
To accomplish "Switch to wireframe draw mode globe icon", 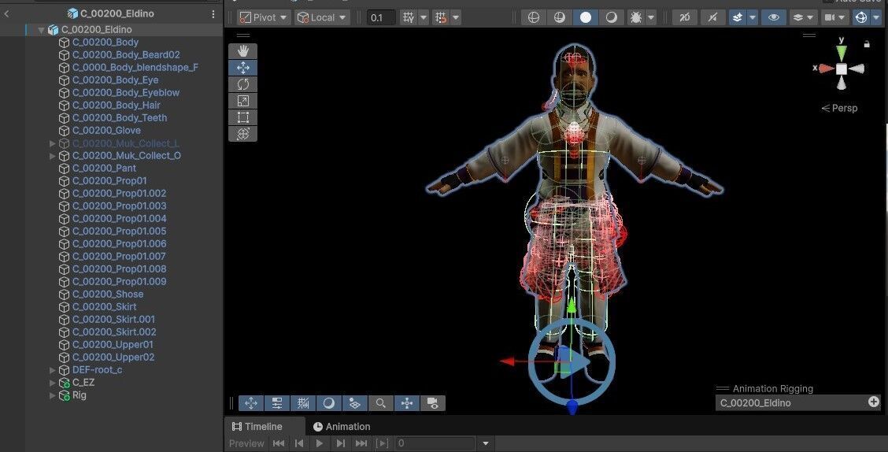I will coord(534,17).
